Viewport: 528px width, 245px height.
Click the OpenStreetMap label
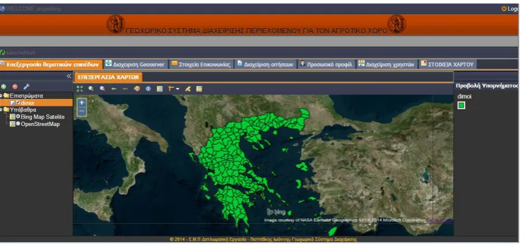pyautogui.click(x=40, y=124)
